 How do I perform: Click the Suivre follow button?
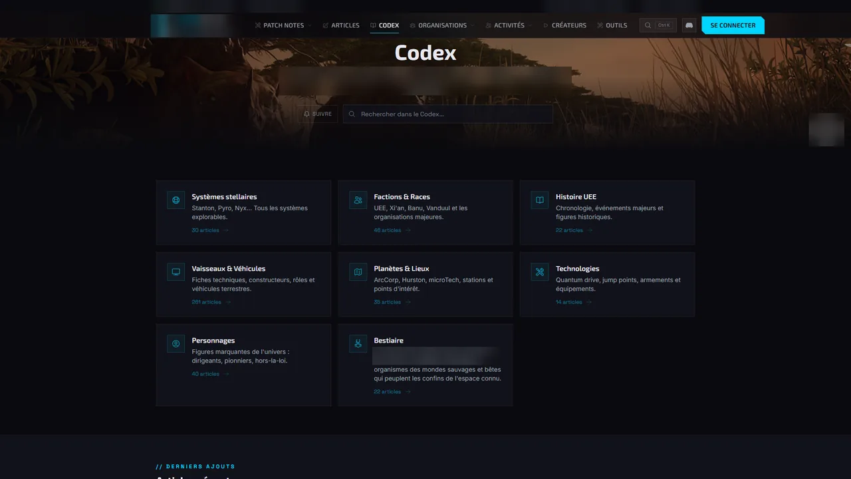[318, 114]
